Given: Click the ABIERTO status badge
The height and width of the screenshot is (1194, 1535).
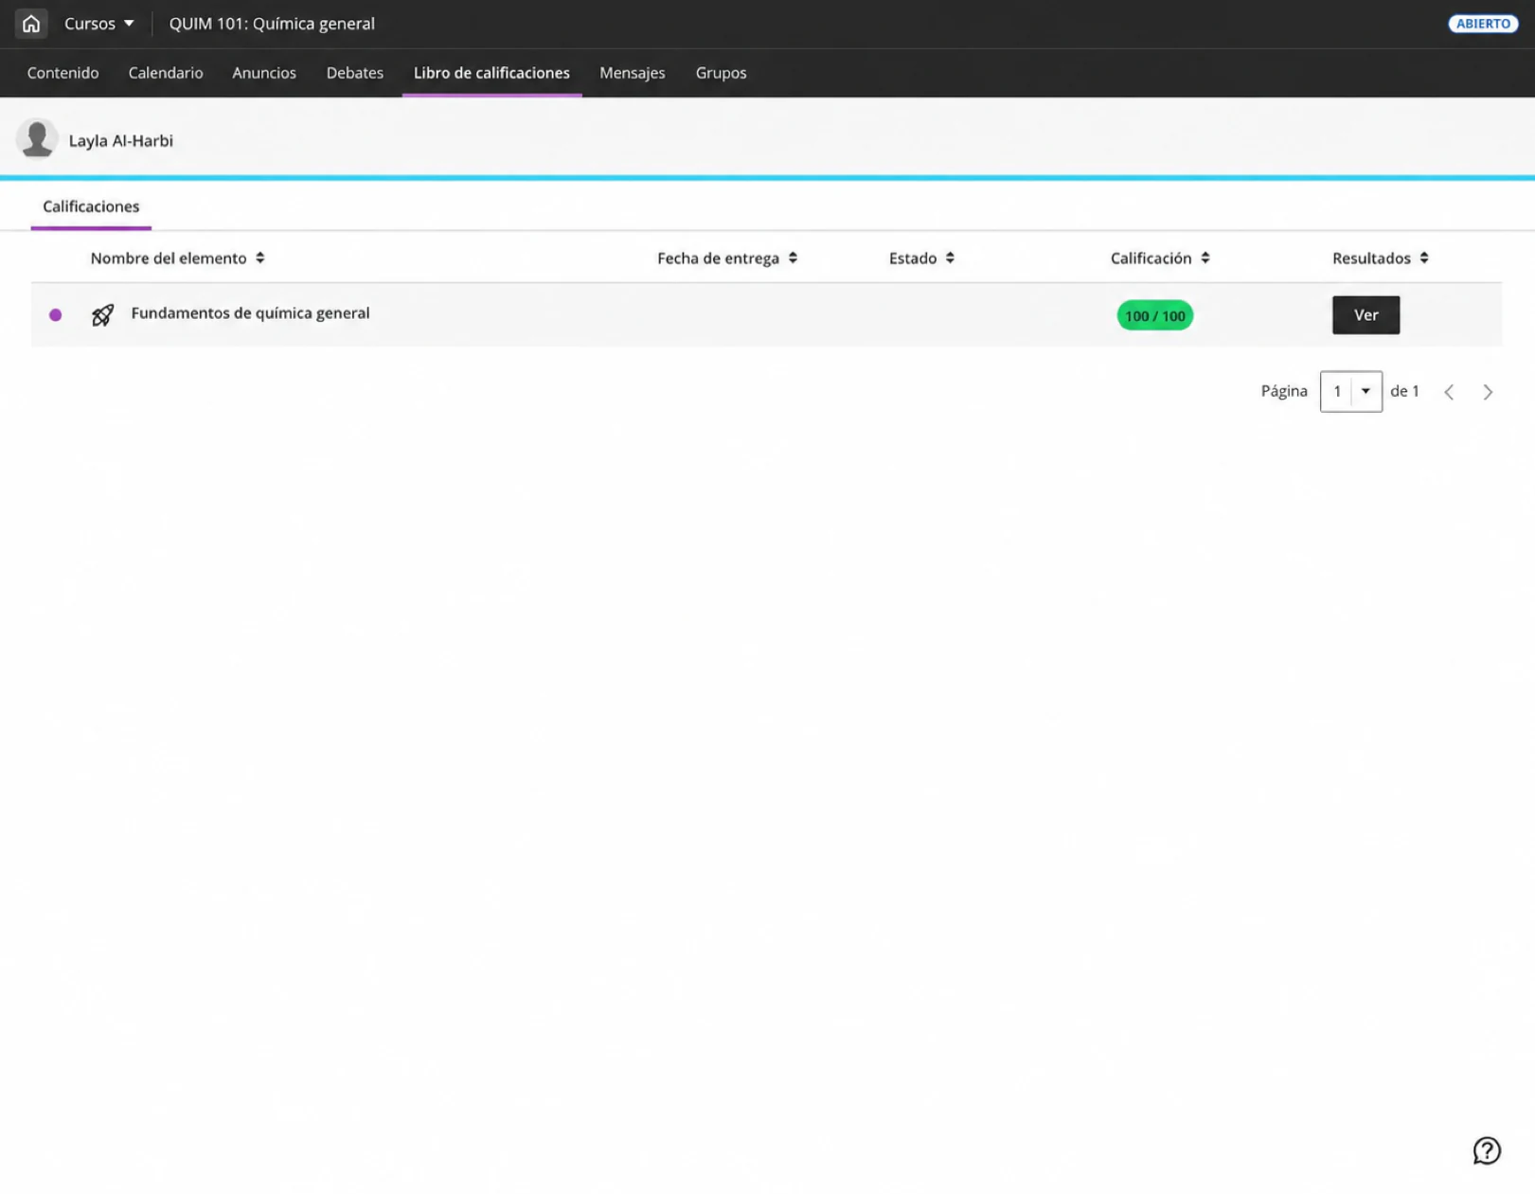Looking at the screenshot, I should [1482, 24].
